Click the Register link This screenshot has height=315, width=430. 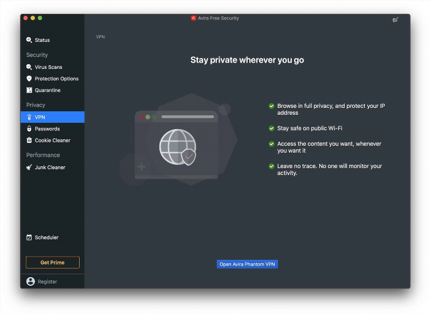[x=47, y=282]
